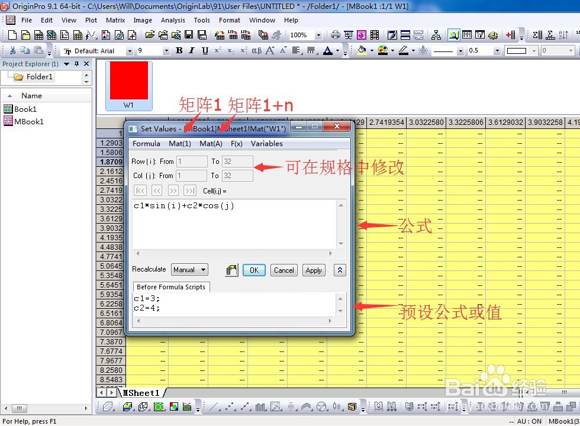The image size is (580, 426).
Task: Click the font color A swatch
Action: pyautogui.click(x=328, y=51)
